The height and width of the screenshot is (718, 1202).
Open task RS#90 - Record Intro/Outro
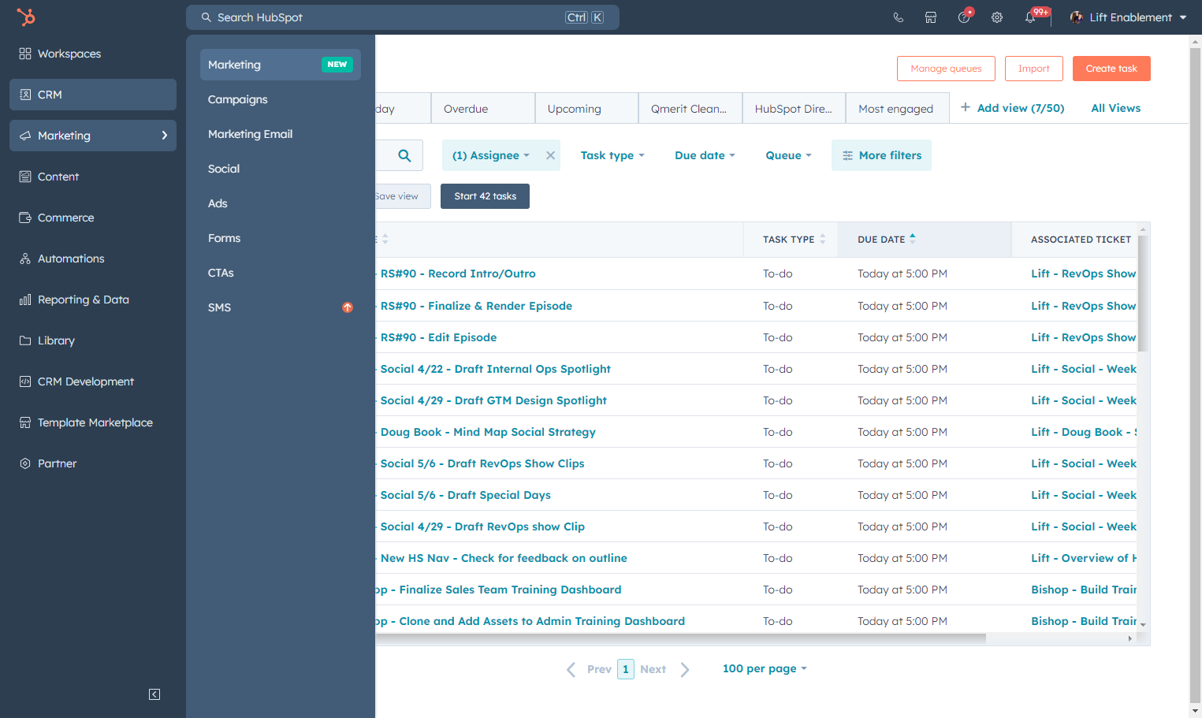point(458,273)
